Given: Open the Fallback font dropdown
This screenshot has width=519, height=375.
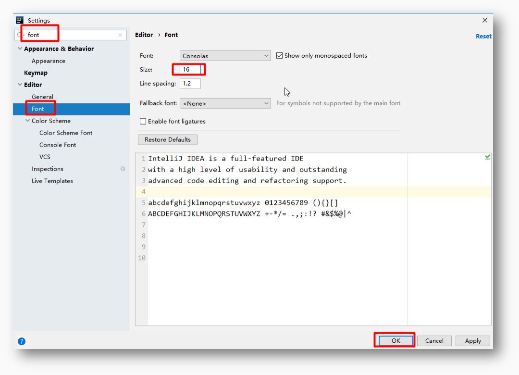Looking at the screenshot, I should point(225,103).
